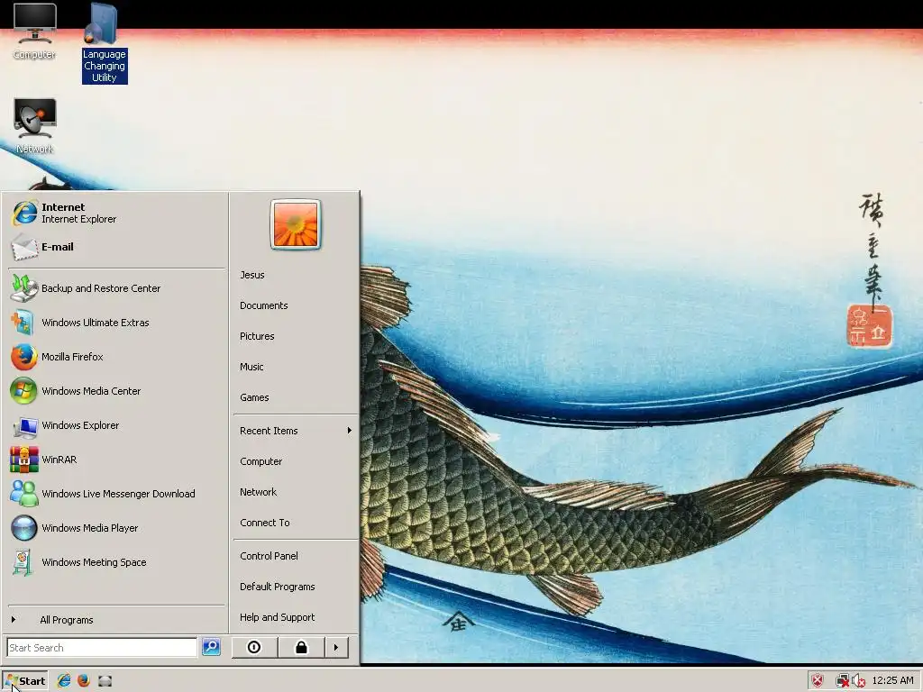Lock the computer with padlock button

(301, 647)
